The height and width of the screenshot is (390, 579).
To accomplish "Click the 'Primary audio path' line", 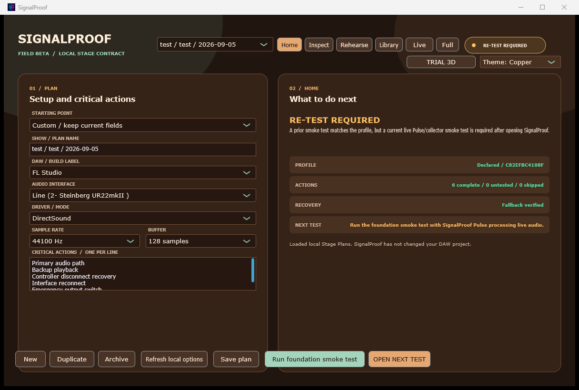I will pyautogui.click(x=58, y=263).
